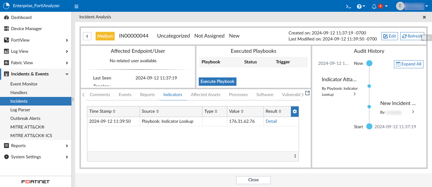Open the Comments tab

100,94
